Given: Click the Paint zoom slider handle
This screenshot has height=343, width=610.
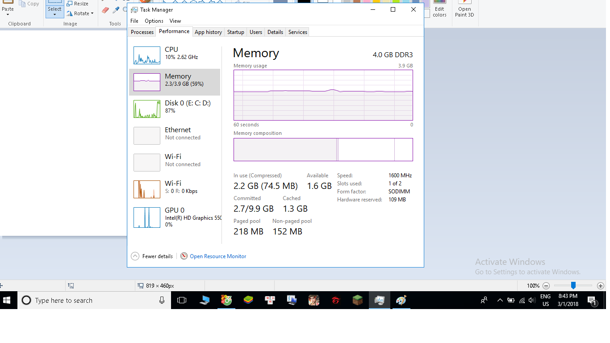Looking at the screenshot, I should tap(573, 286).
